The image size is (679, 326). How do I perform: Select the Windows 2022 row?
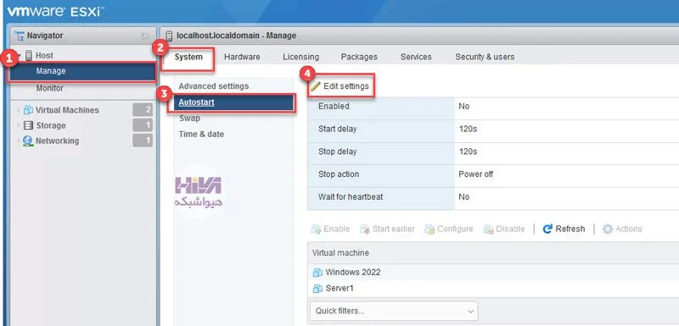(493, 273)
